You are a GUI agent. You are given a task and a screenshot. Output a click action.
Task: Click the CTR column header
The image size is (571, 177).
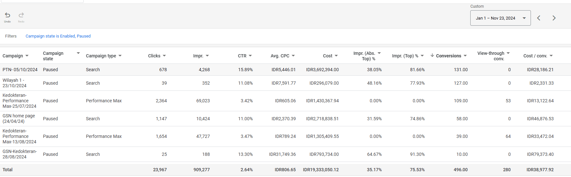(x=242, y=56)
